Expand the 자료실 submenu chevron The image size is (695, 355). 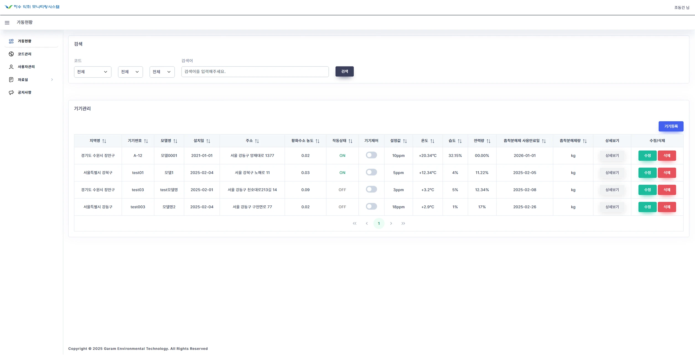pos(52,80)
